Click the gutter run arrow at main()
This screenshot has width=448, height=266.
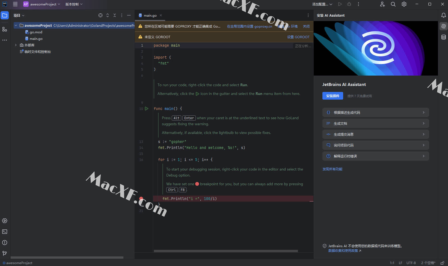click(147, 109)
